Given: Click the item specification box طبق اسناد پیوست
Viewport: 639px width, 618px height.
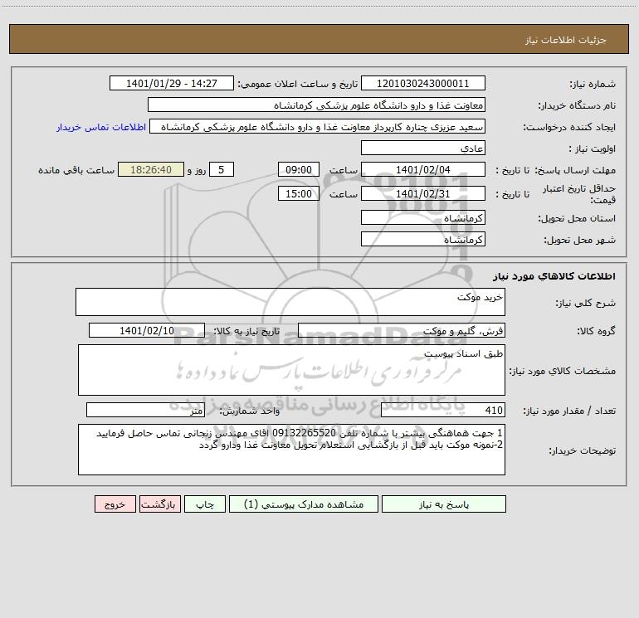Looking at the screenshot, I should point(291,370).
